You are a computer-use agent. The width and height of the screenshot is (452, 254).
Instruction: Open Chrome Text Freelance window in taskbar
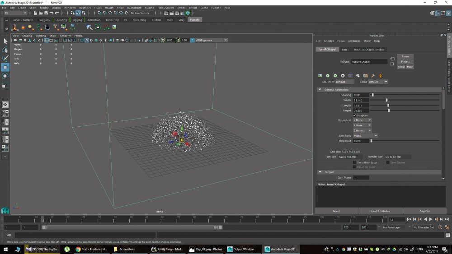point(91,249)
